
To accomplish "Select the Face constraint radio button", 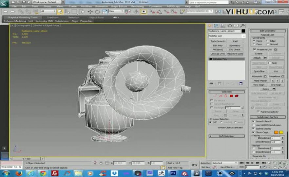I will coord(254,44).
